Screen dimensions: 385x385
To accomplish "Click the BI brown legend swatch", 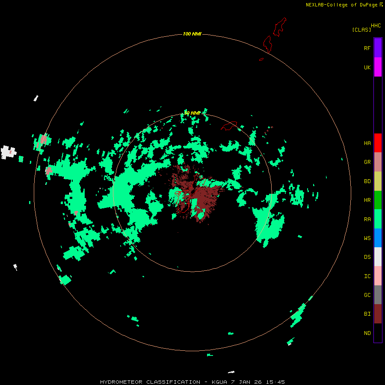I will pyautogui.click(x=378, y=314).
